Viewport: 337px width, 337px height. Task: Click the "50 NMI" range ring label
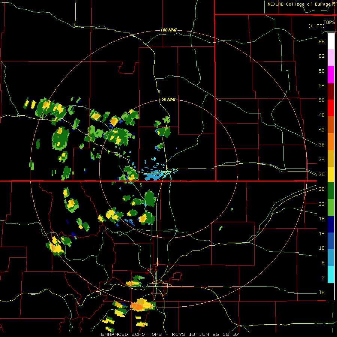click(x=168, y=99)
